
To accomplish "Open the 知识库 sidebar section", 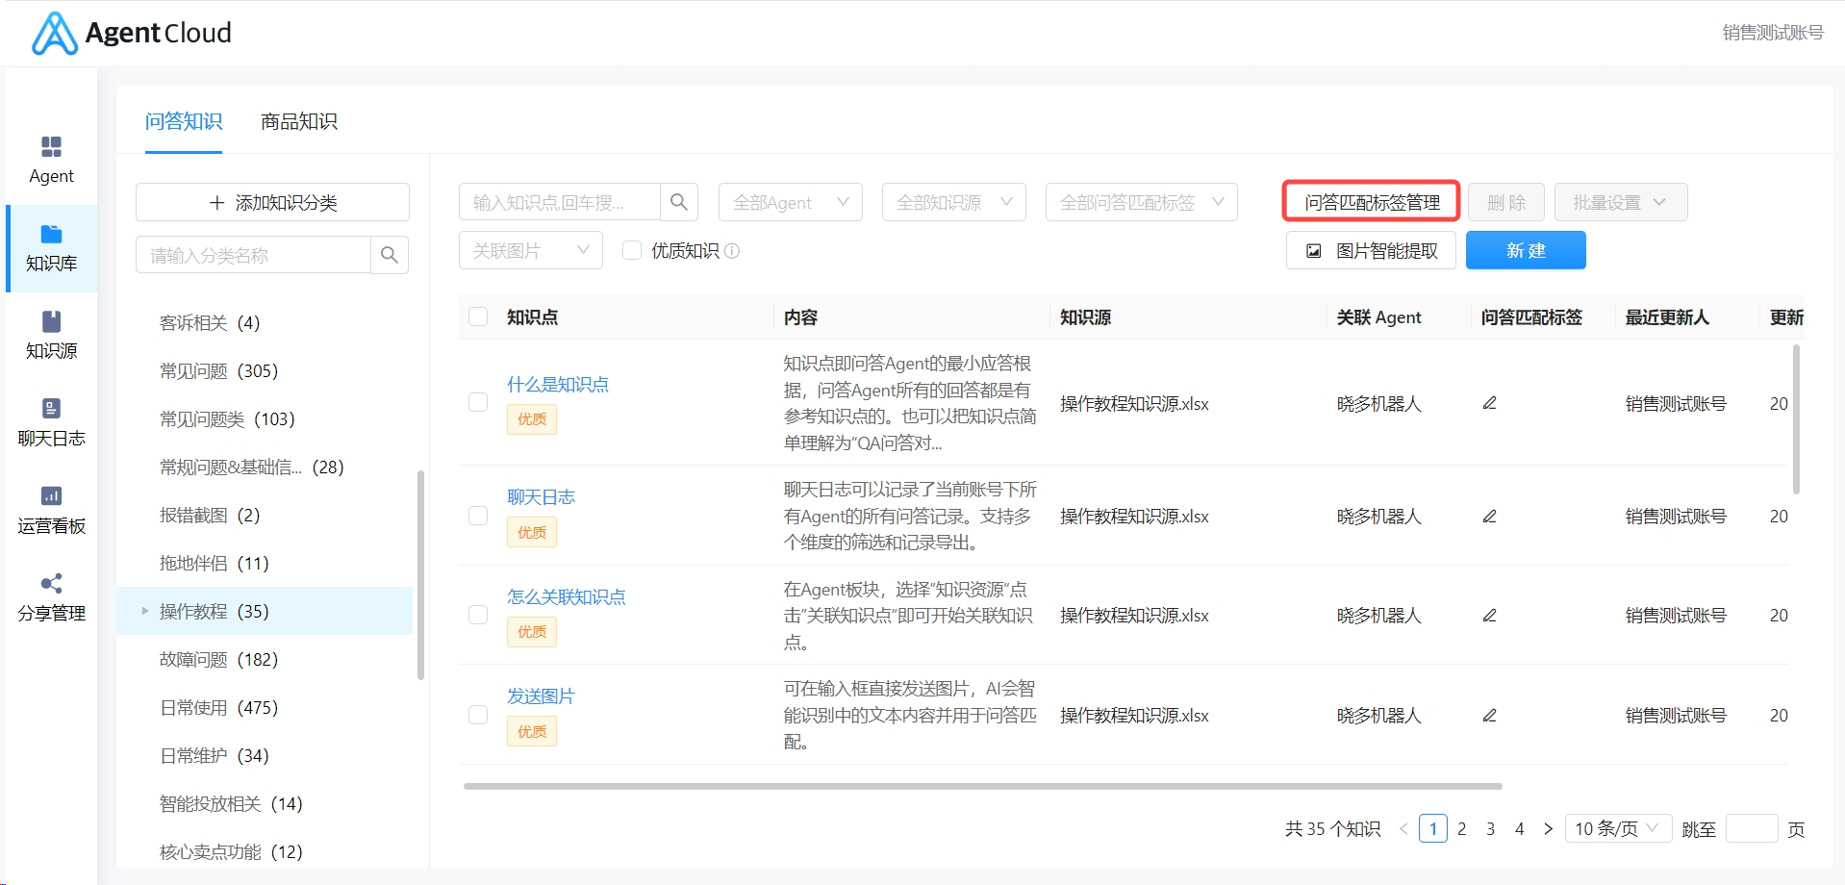I will click(x=51, y=248).
